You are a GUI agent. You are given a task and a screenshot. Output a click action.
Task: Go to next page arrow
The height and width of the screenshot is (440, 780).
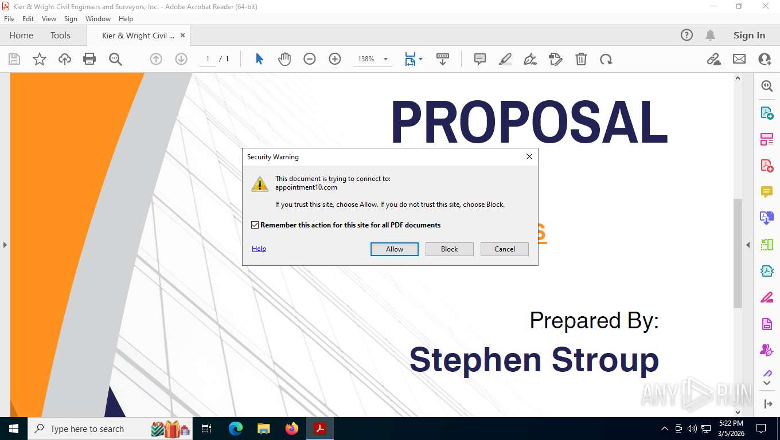pos(181,59)
